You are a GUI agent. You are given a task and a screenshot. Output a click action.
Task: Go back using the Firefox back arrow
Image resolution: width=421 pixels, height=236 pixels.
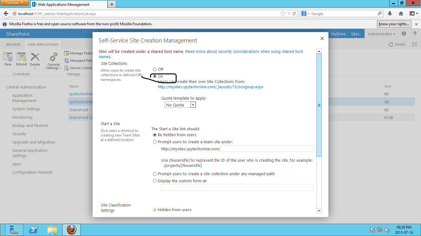click(6, 14)
